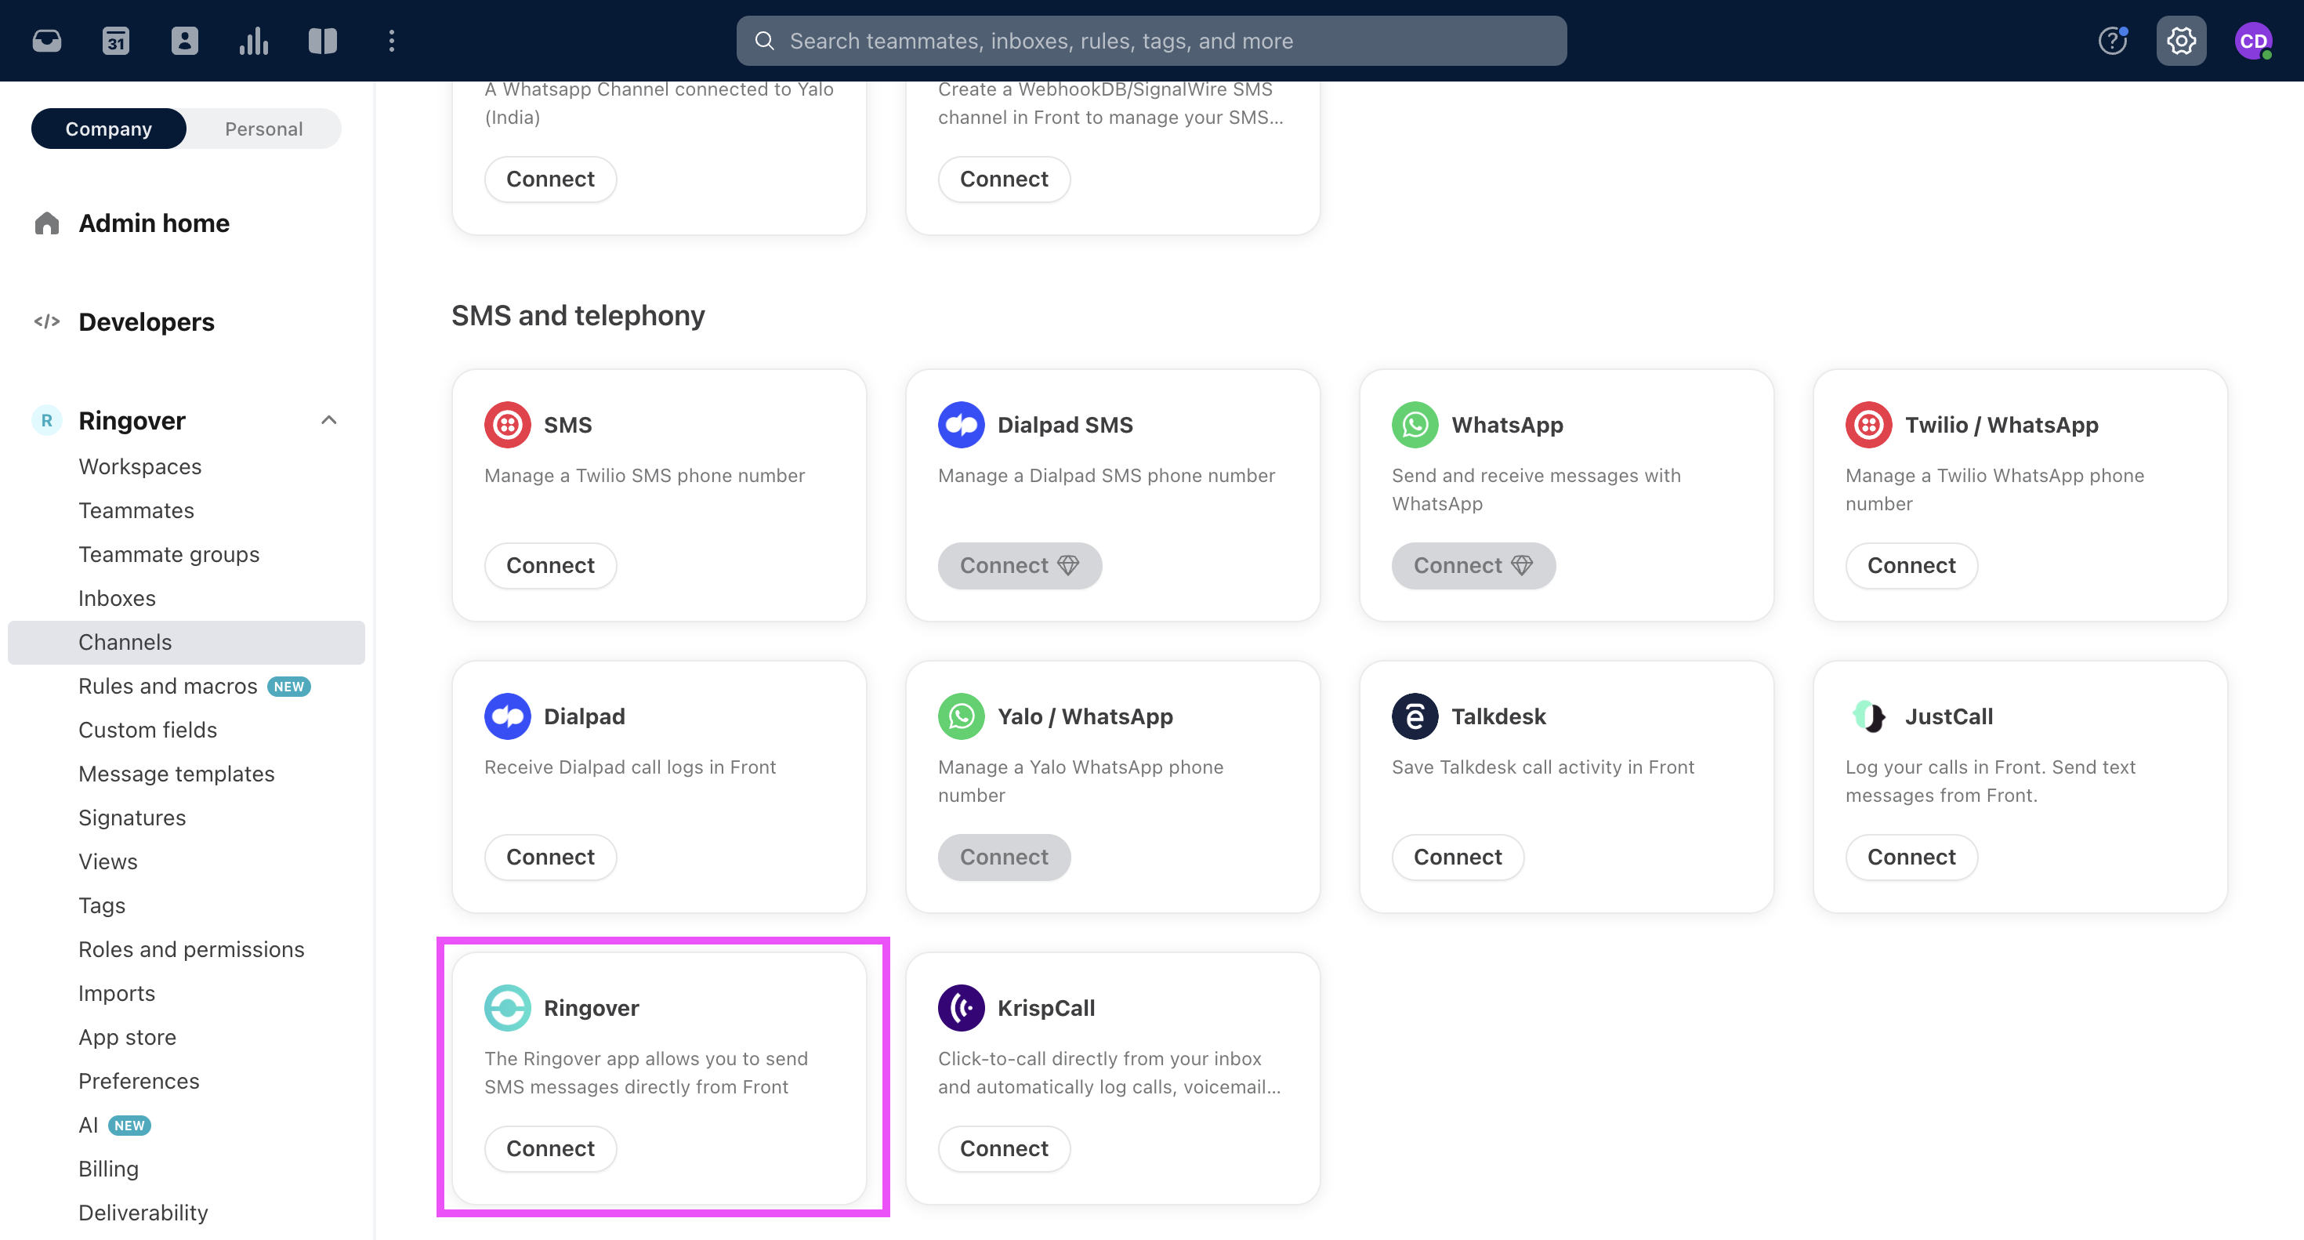
Task: Open the settings gear icon
Action: coord(2182,40)
